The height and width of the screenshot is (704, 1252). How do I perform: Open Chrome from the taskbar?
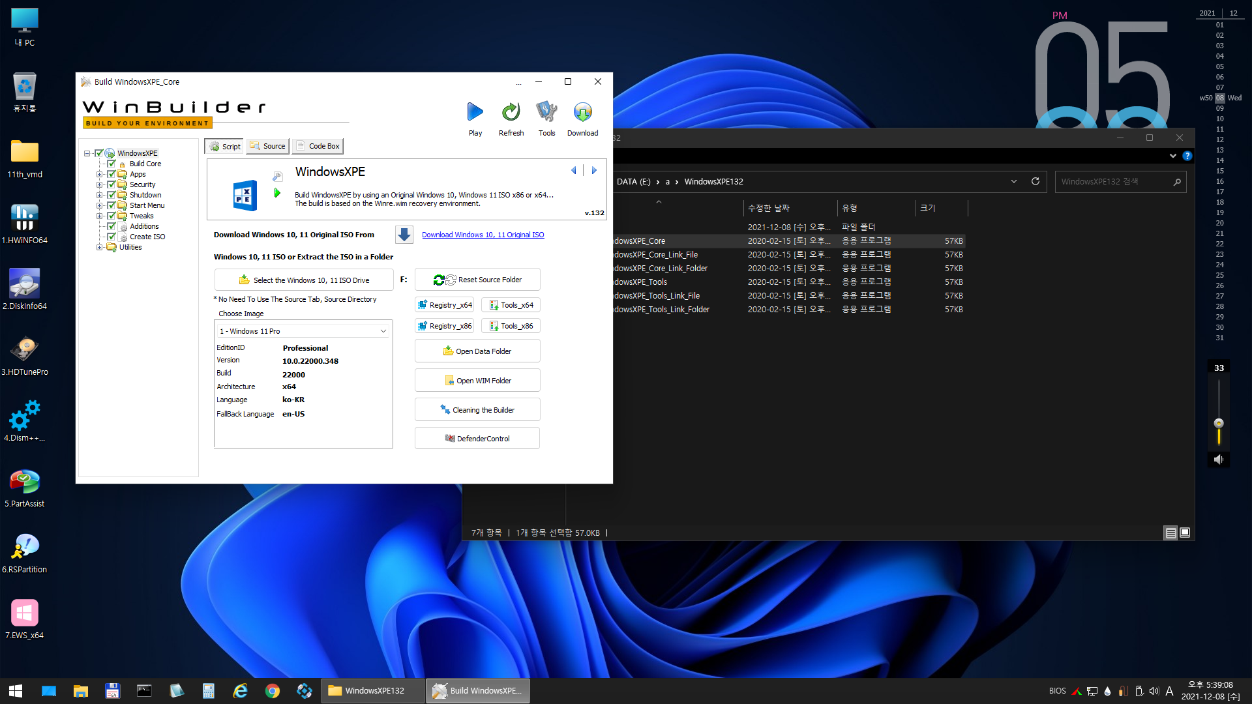click(x=273, y=690)
